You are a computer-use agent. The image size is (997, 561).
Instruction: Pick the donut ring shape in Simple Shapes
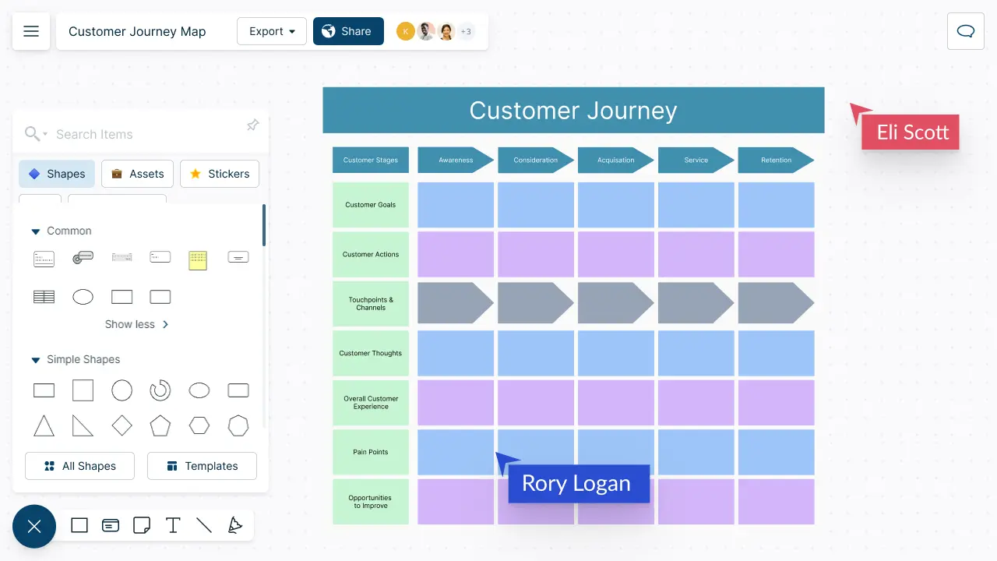coord(160,390)
